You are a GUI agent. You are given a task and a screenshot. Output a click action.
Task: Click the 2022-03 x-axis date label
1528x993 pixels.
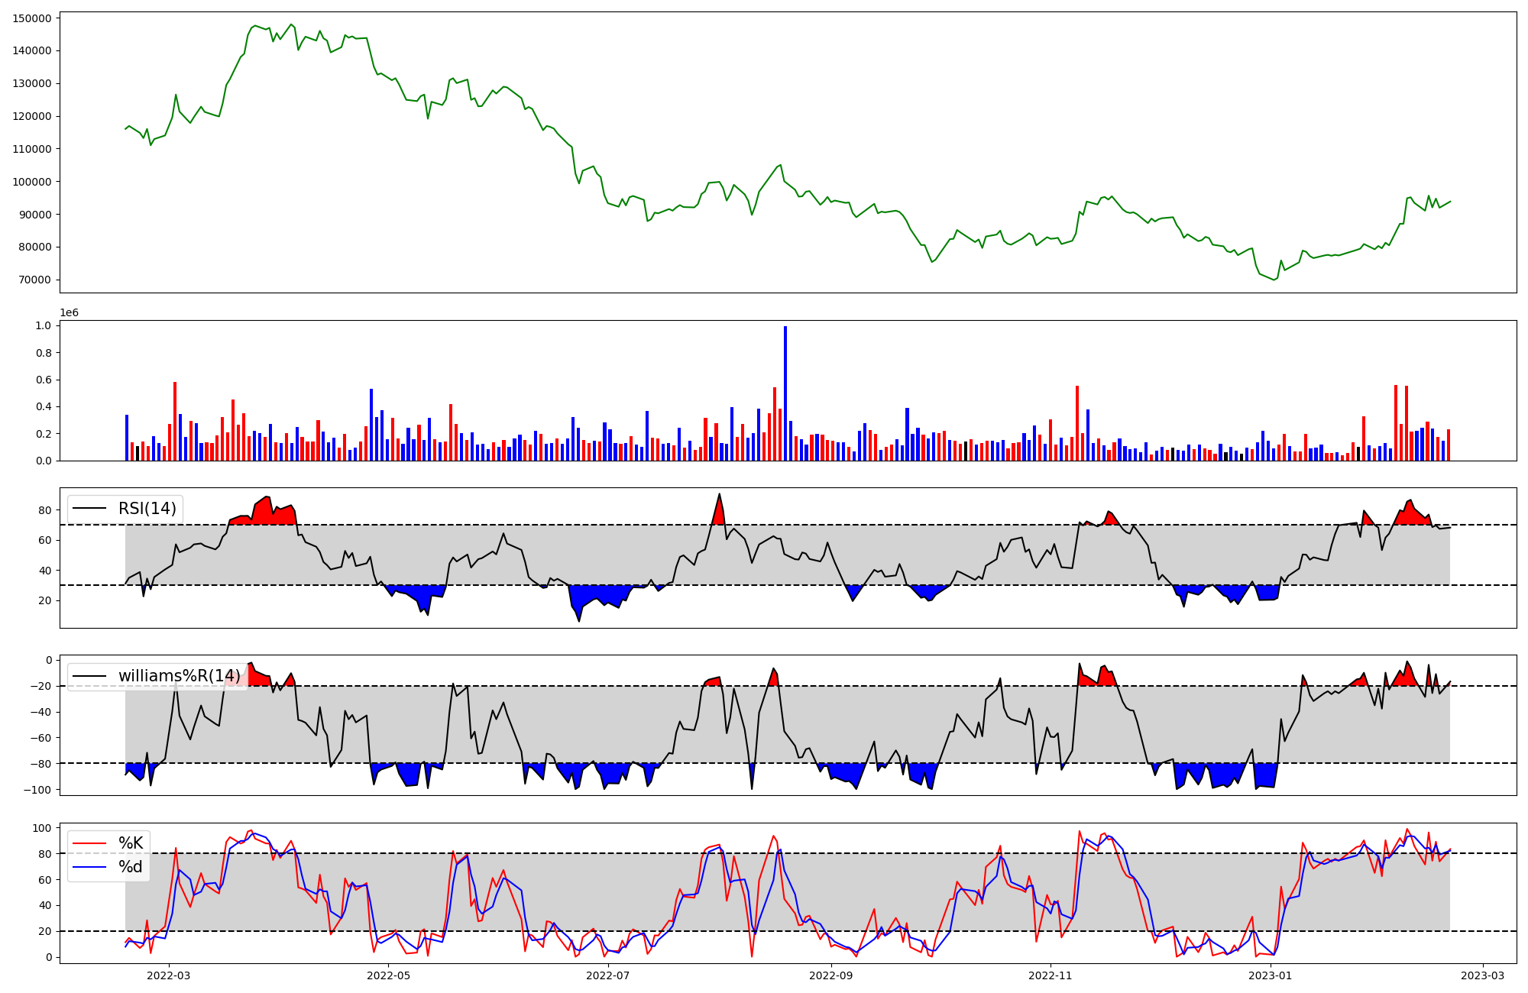click(168, 975)
